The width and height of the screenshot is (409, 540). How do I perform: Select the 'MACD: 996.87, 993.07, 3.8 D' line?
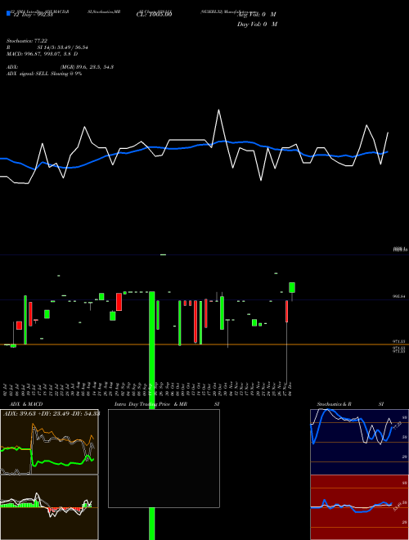(42, 54)
